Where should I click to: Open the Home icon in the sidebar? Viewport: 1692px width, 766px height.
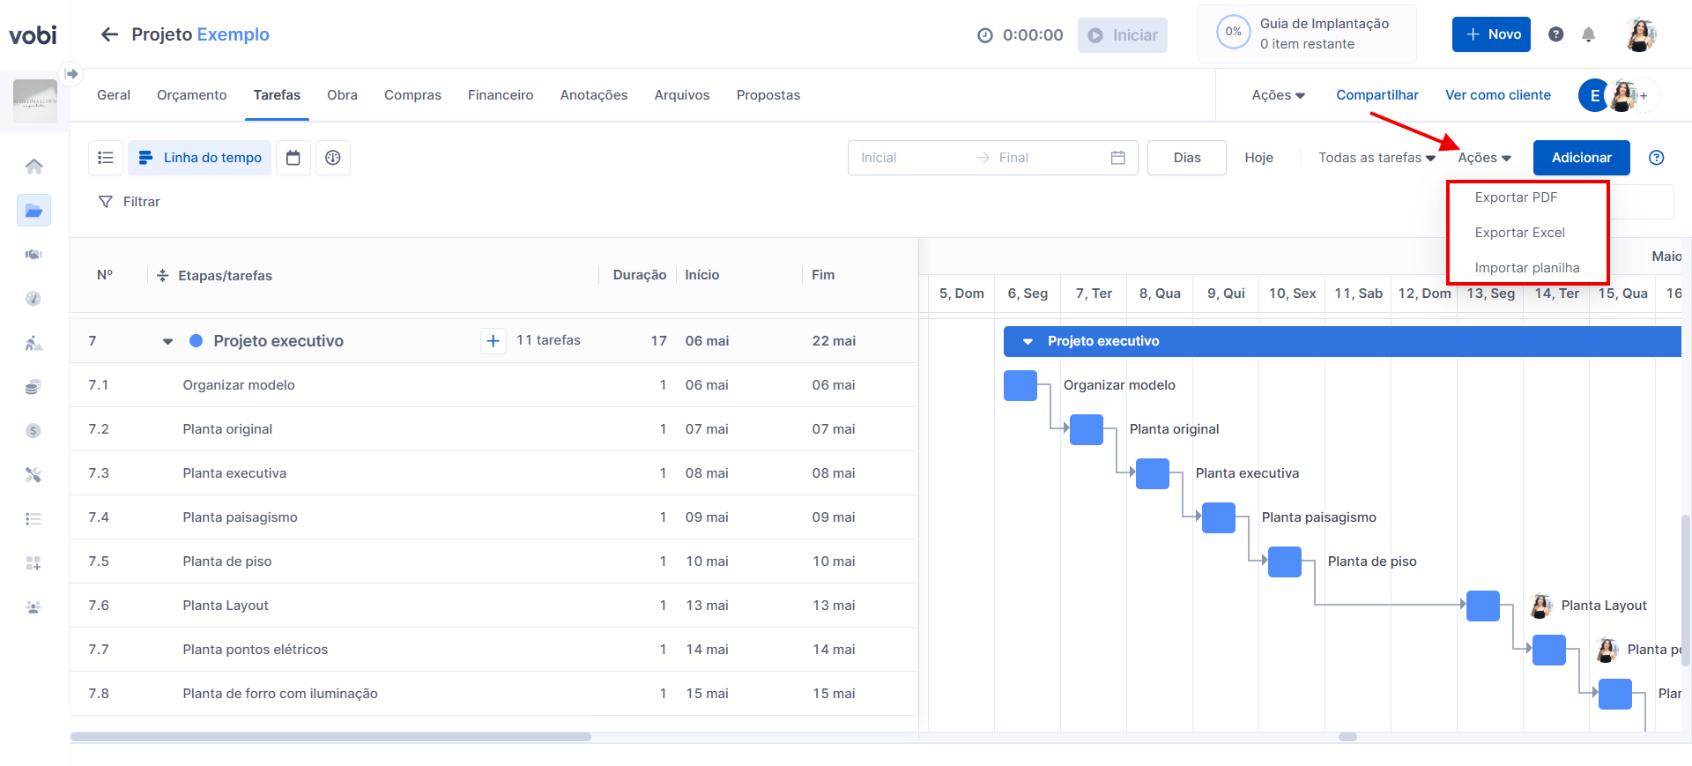click(33, 167)
